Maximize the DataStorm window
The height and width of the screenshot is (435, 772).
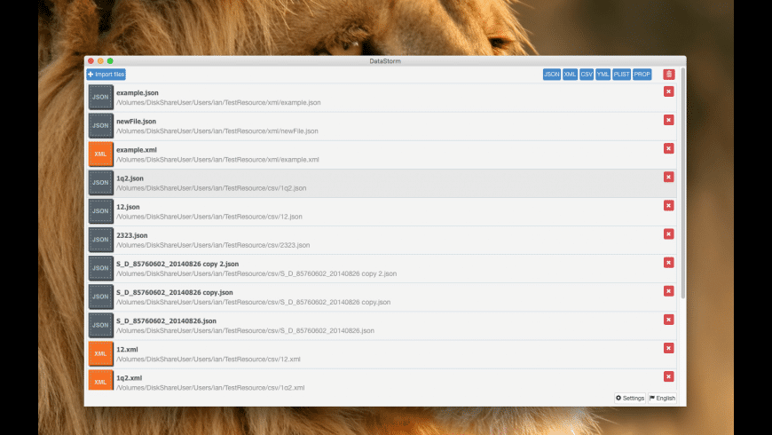110,61
